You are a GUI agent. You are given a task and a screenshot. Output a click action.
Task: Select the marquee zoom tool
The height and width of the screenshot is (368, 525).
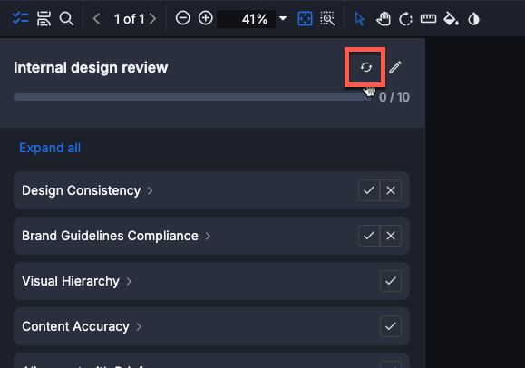[327, 18]
